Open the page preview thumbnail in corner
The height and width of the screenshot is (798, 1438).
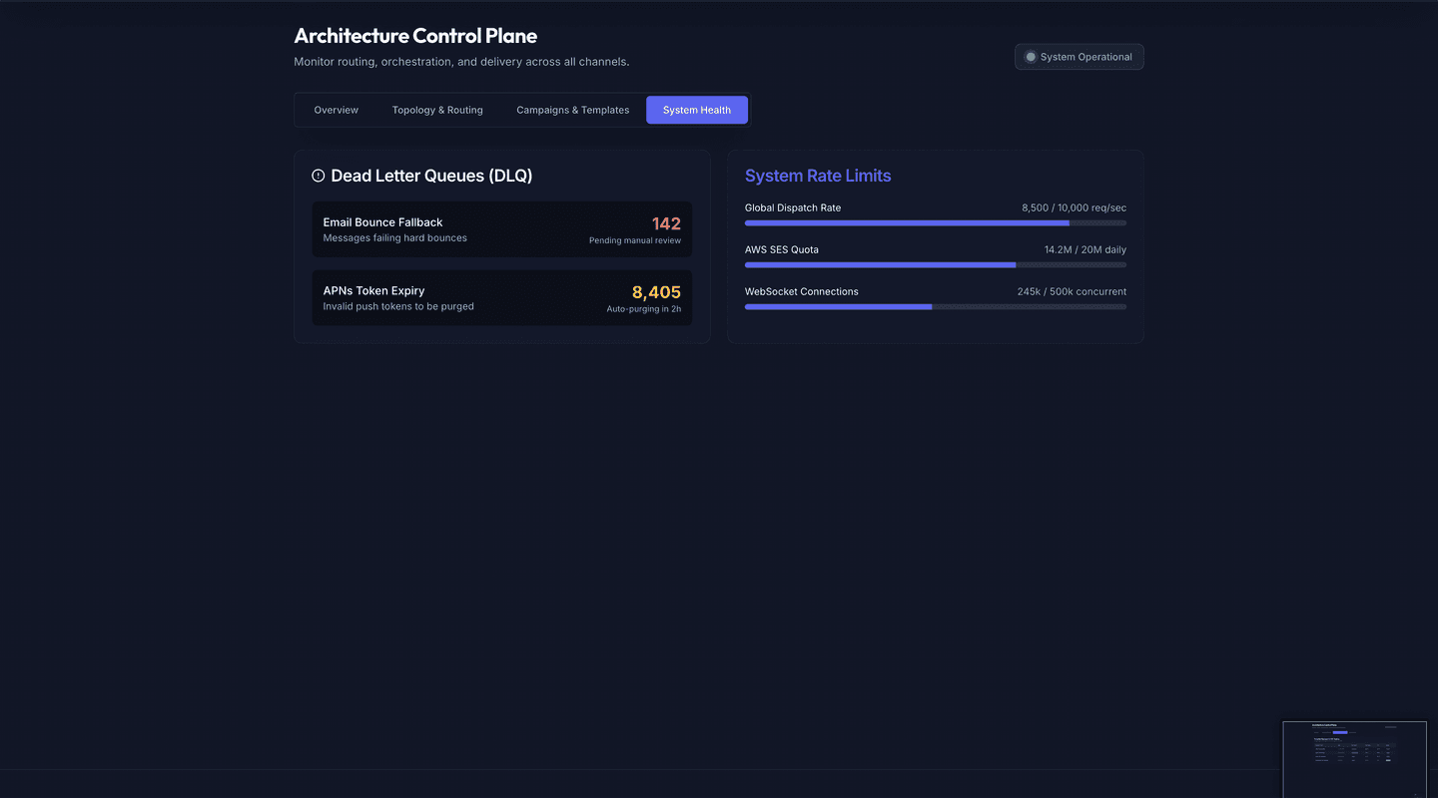[1354, 758]
